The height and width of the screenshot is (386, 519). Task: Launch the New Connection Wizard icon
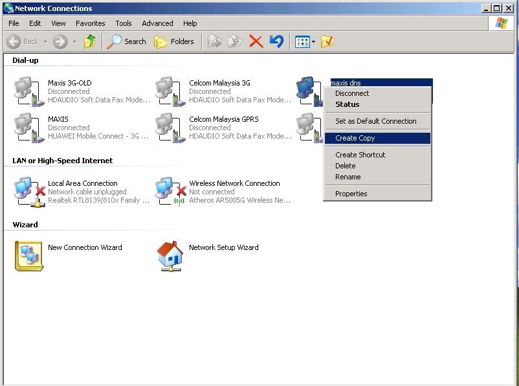click(28, 256)
